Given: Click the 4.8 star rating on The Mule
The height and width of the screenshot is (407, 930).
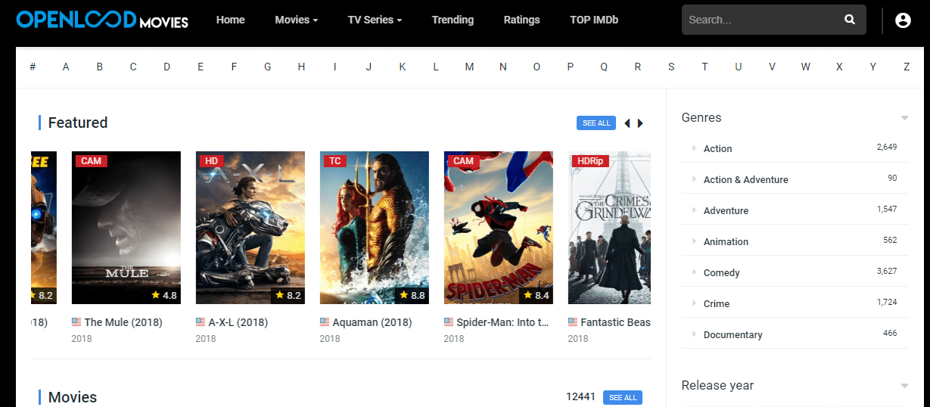Looking at the screenshot, I should (x=164, y=295).
